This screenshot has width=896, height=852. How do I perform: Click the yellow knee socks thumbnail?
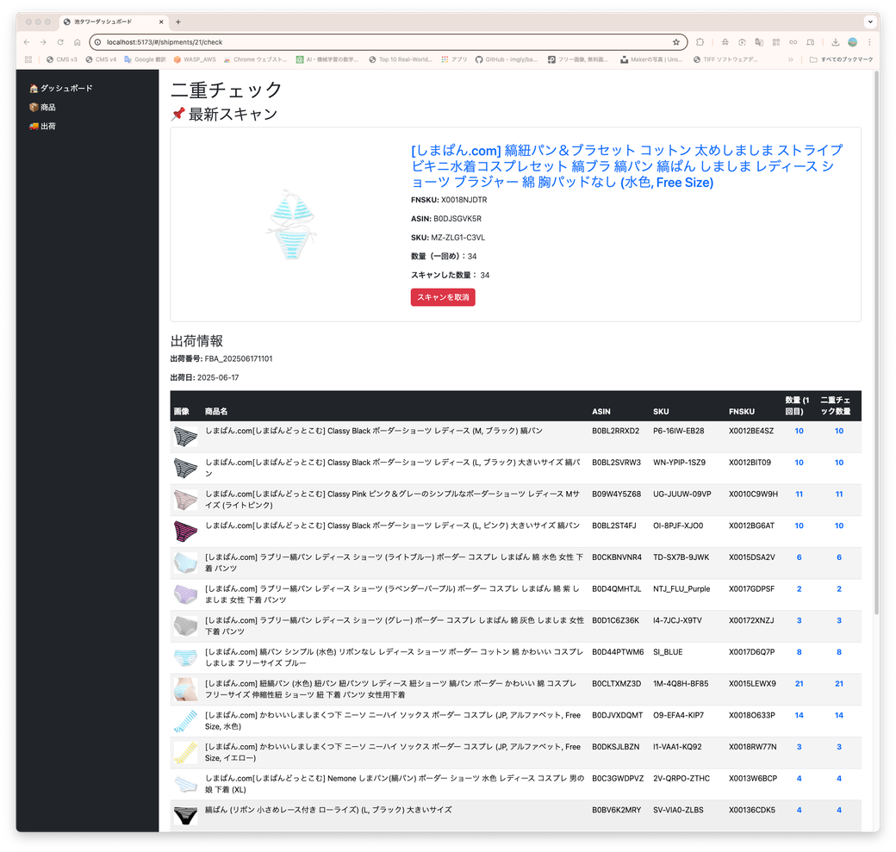point(186,753)
